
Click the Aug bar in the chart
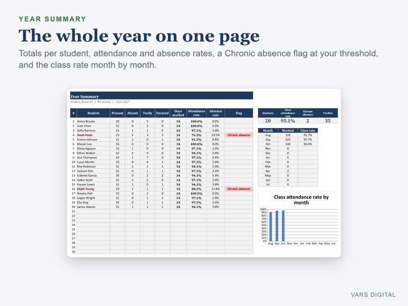pyautogui.click(x=271, y=227)
